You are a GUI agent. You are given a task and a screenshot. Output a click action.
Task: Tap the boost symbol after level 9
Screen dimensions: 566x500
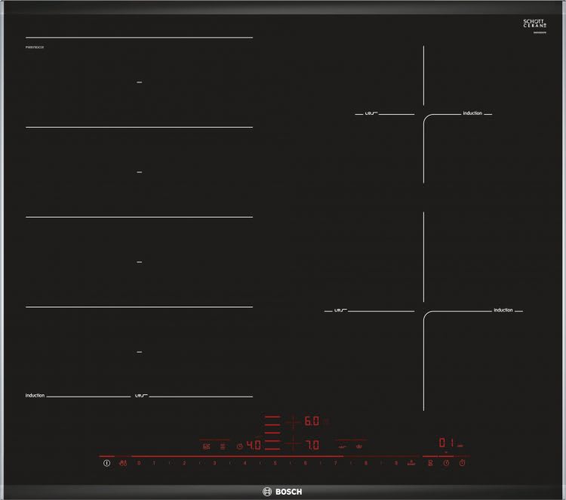(x=411, y=463)
